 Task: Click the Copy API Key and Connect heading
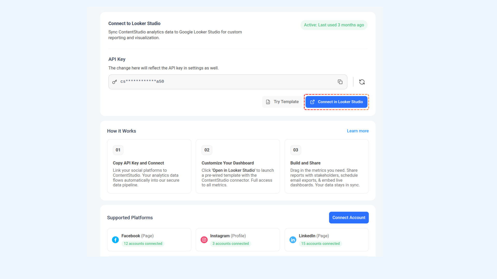[138, 163]
